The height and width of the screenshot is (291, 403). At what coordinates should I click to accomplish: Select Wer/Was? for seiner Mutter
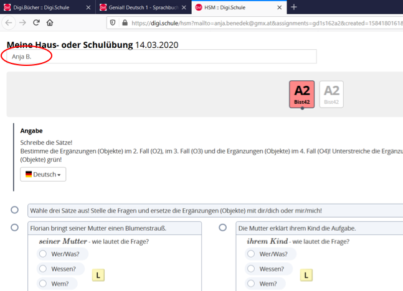[43, 254]
